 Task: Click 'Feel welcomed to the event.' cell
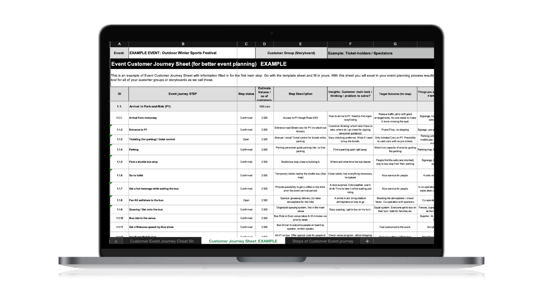[395, 227]
